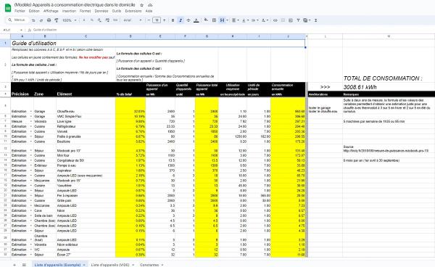Screen dimensions: 435x267
Task: Open the Affichage menu
Action: pyautogui.click(x=51, y=11)
